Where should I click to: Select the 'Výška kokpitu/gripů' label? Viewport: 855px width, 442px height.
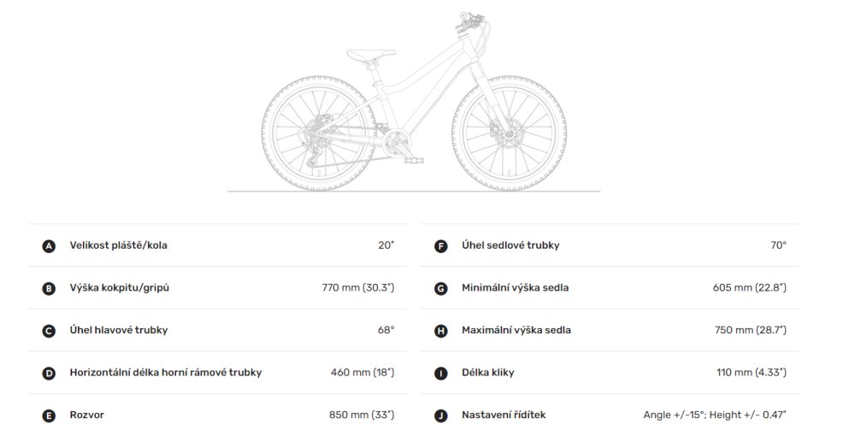[119, 288]
